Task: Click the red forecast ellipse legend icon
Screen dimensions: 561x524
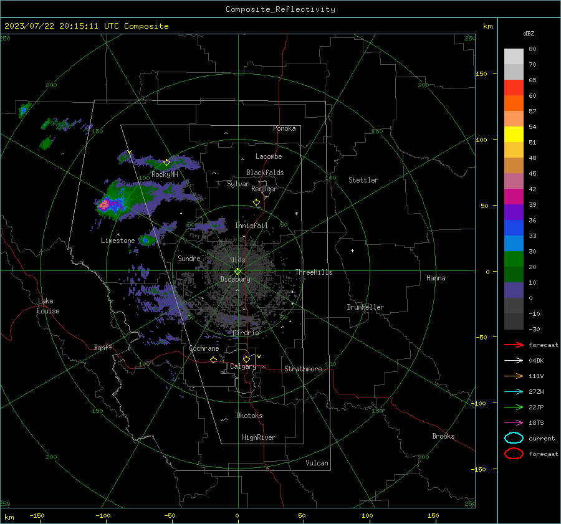Action: pyautogui.click(x=514, y=454)
